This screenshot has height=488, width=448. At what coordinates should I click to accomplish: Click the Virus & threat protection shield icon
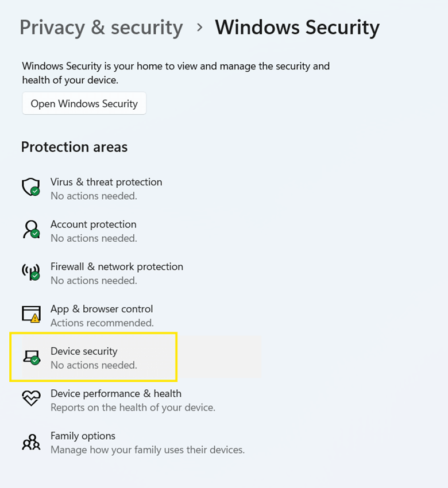[x=30, y=187]
